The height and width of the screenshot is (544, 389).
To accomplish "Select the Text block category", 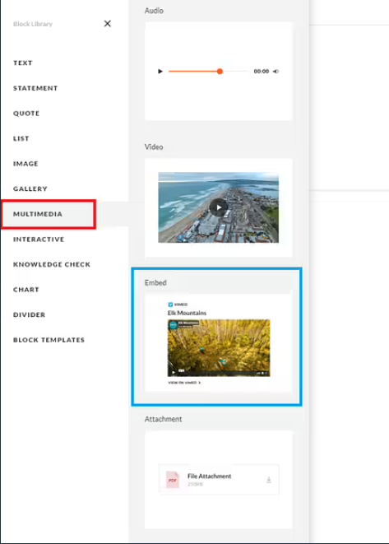I will pos(23,63).
